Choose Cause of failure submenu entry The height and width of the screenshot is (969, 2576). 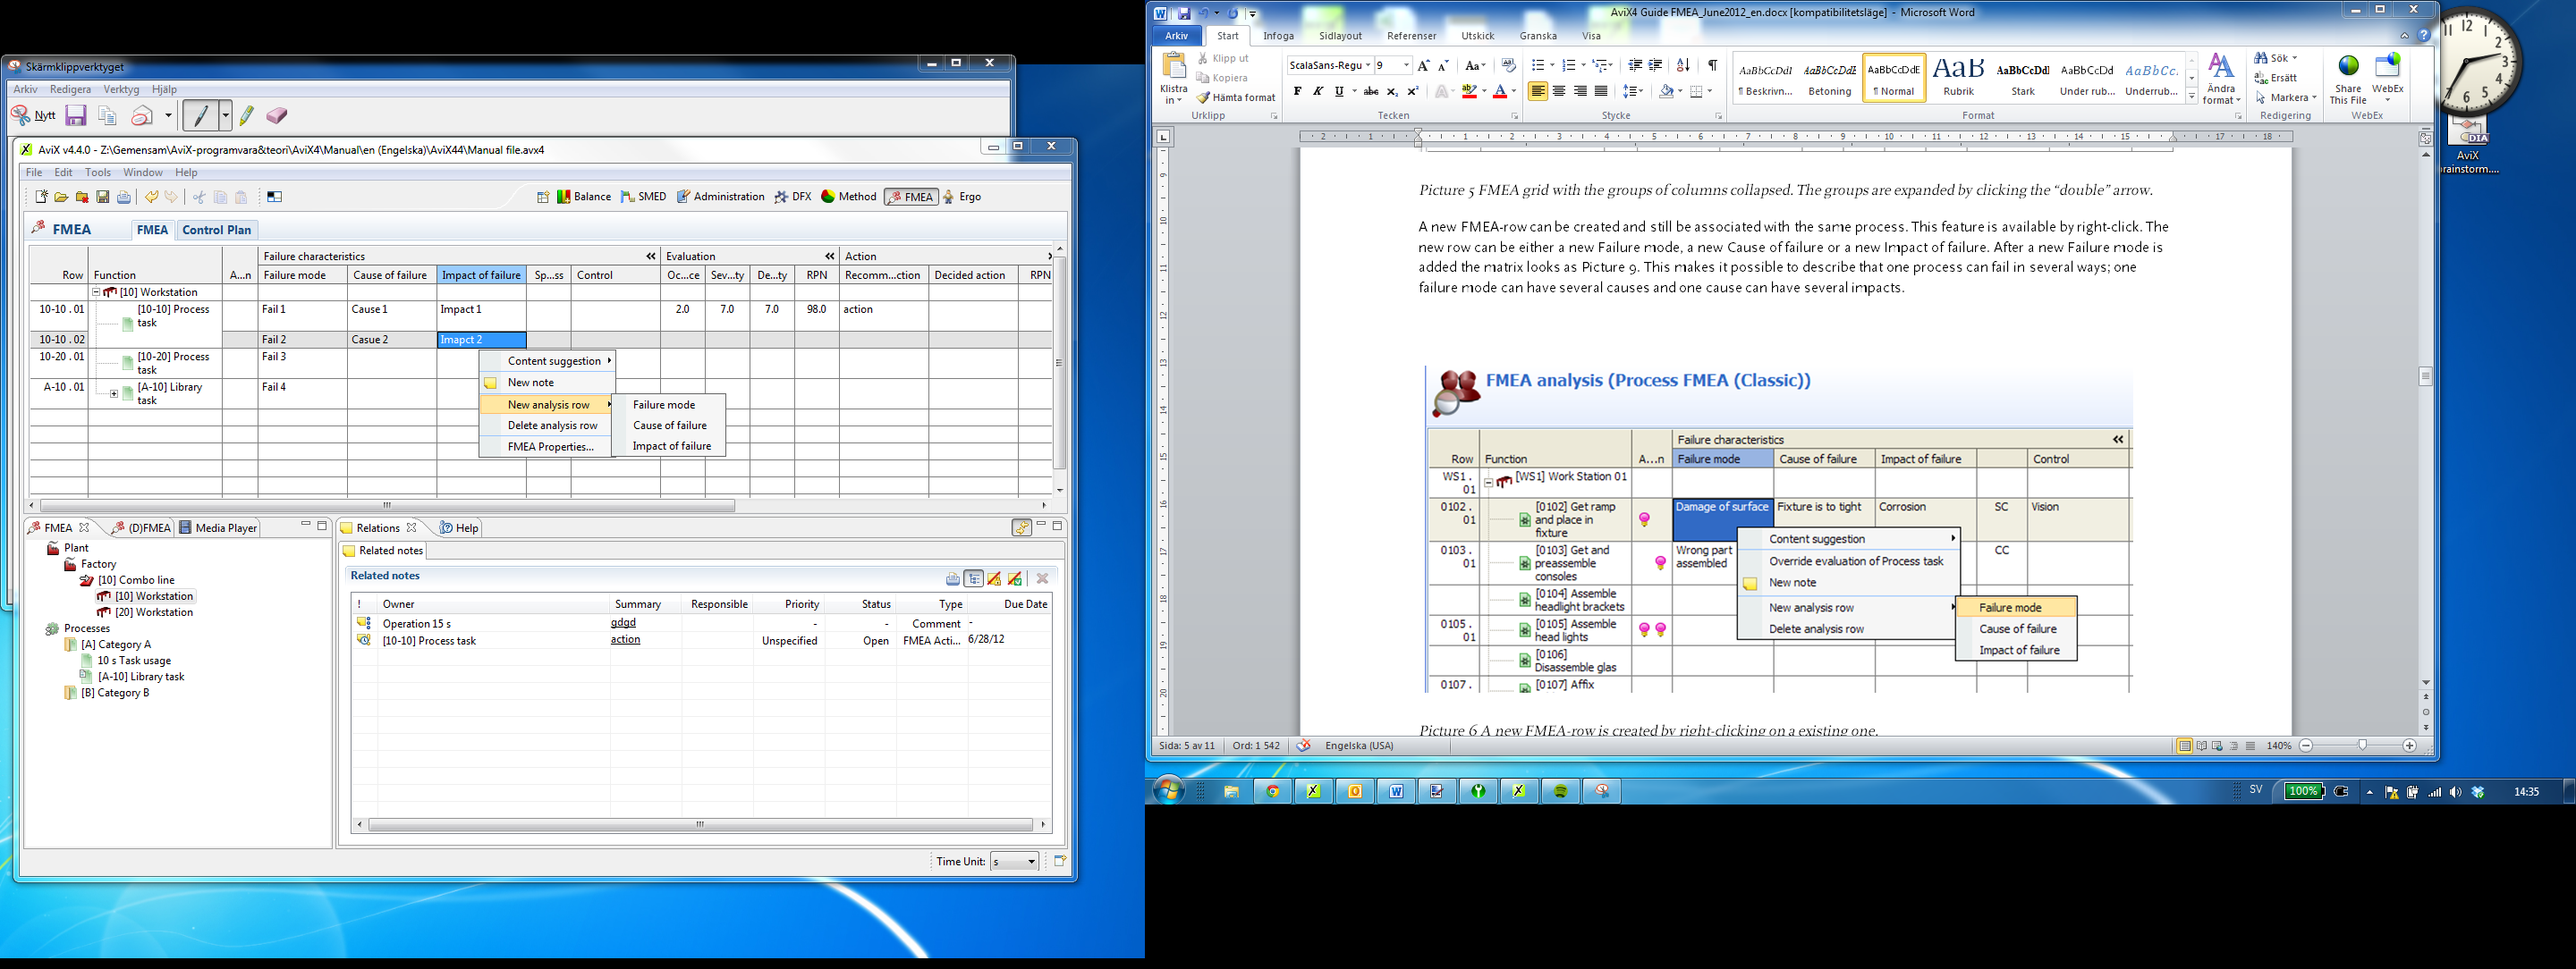click(669, 426)
